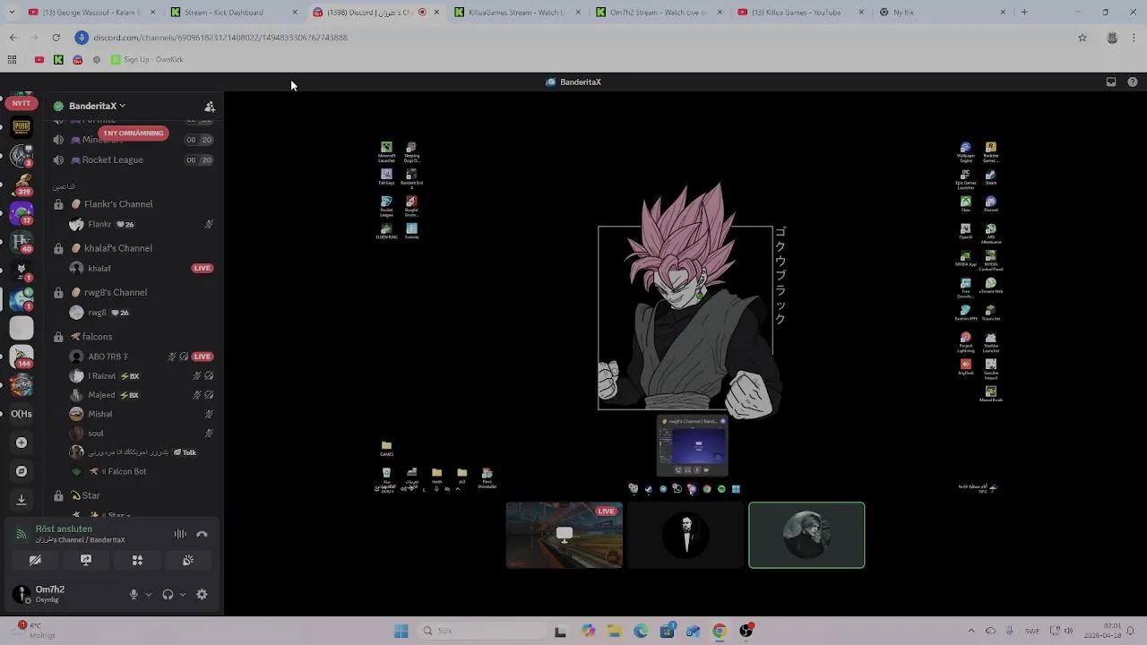The image size is (1147, 645).
Task: Click the 1 NY OMNÄMNING mention pill
Action: 134,133
